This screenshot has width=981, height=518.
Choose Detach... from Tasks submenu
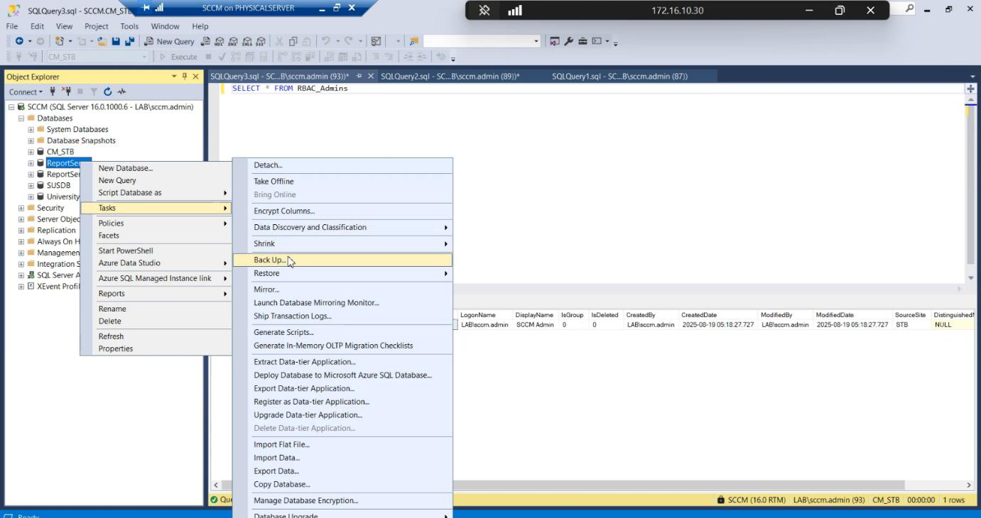(x=342, y=165)
